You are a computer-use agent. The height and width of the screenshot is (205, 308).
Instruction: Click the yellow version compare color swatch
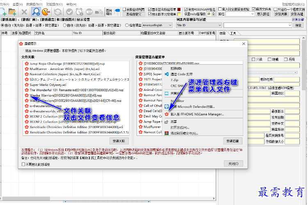(x=179, y=14)
